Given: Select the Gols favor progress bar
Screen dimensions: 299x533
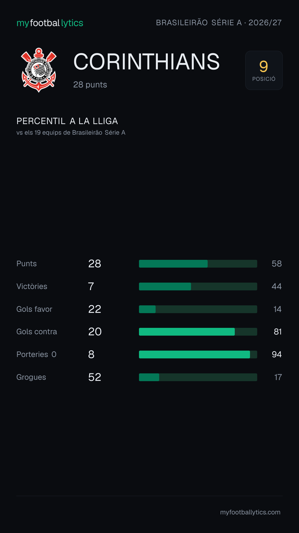Looking at the screenshot, I should [198, 309].
